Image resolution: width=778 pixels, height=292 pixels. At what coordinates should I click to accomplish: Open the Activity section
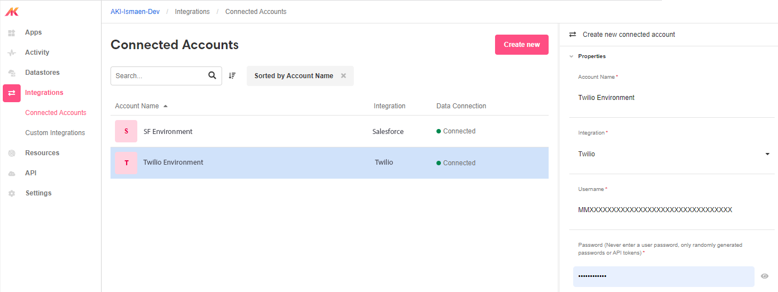37,52
